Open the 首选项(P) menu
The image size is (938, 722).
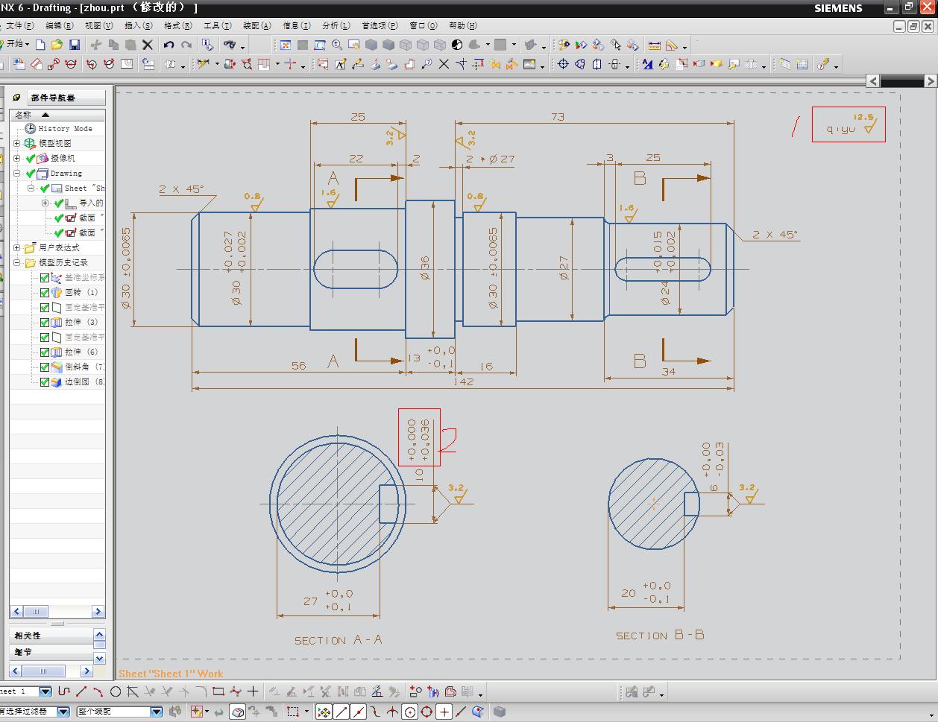pos(380,25)
